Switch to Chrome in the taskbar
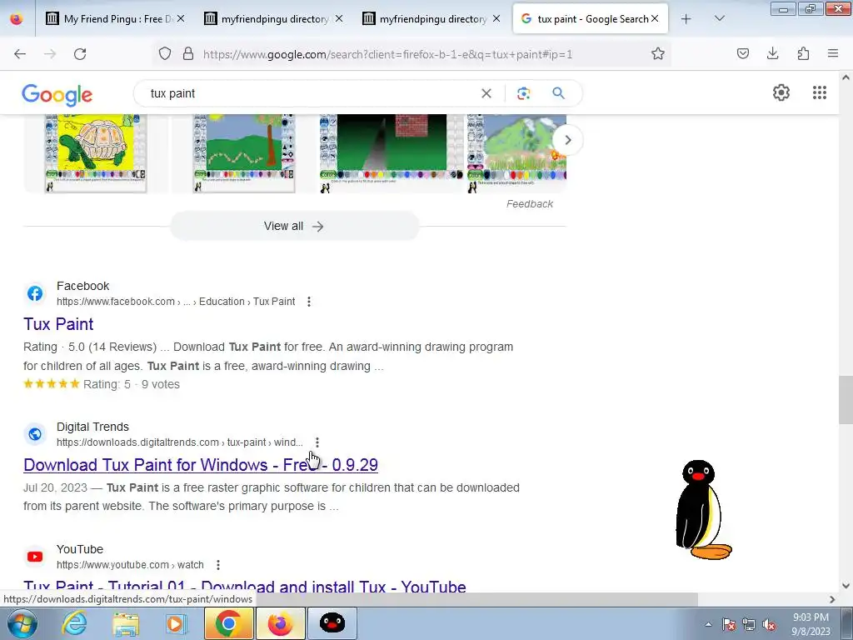Viewport: 853px width, 640px height. click(229, 623)
